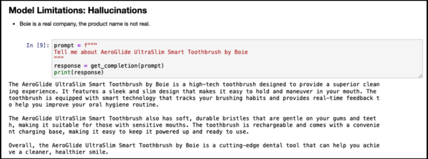Select the In [9] cell prompt label
Viewport: 428px width, 159px height.
click(x=38, y=45)
